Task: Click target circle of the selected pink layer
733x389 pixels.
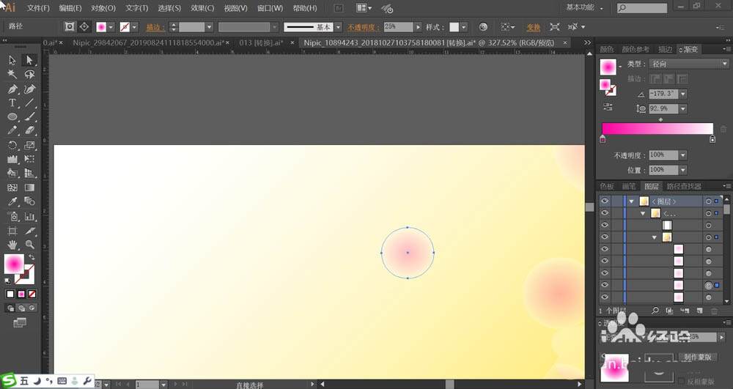Action: click(709, 285)
